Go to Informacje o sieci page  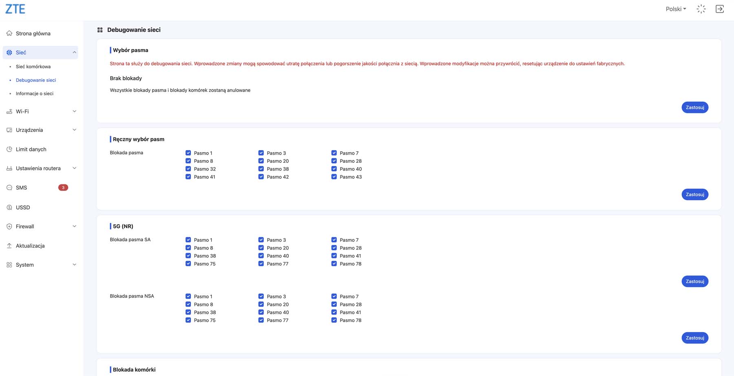(x=34, y=94)
